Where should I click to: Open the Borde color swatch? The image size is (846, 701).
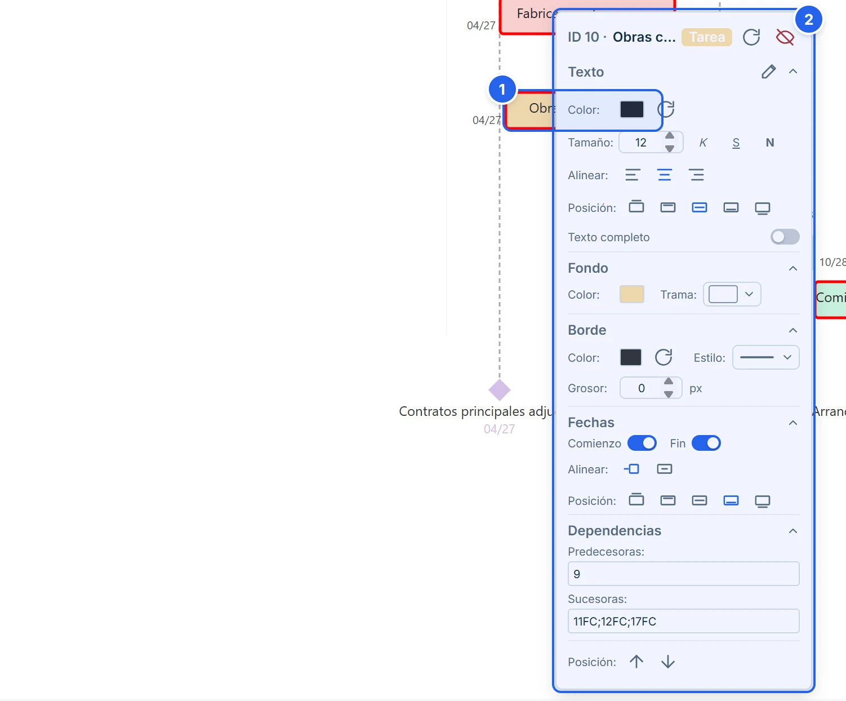631,357
